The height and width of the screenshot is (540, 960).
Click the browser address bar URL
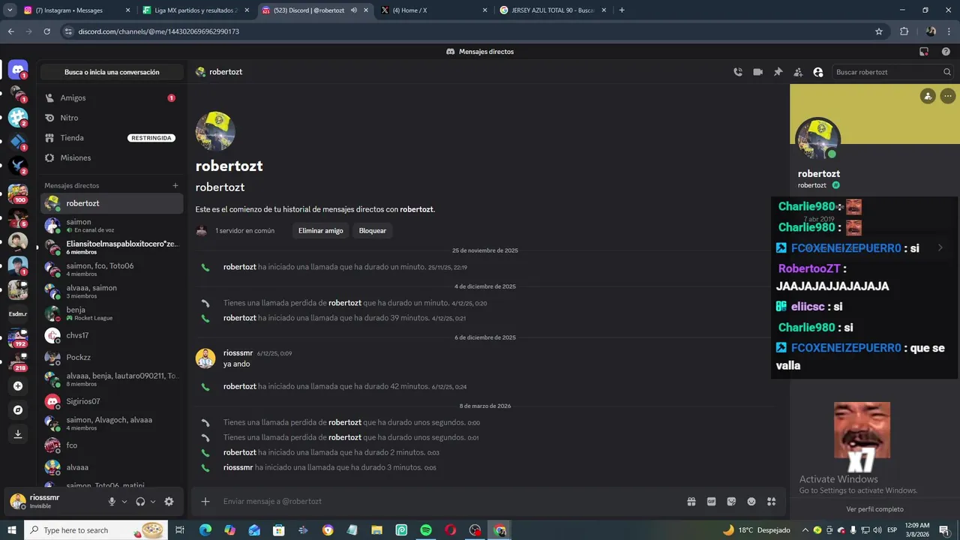click(x=158, y=31)
